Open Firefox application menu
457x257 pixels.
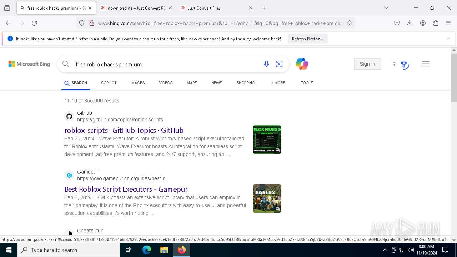tap(448, 23)
